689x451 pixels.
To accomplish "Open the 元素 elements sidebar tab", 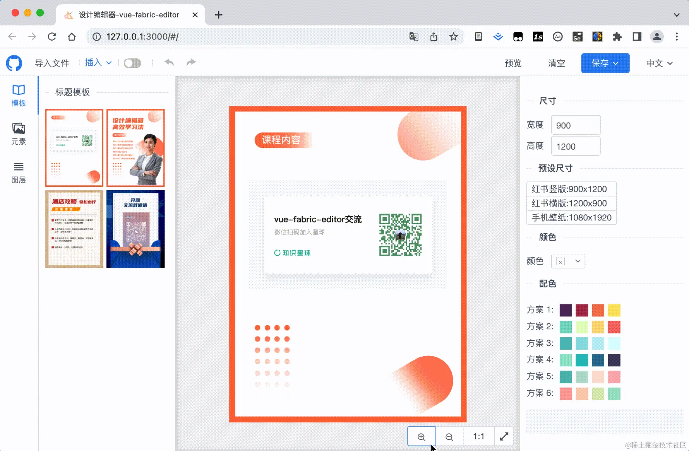I will pos(19,134).
